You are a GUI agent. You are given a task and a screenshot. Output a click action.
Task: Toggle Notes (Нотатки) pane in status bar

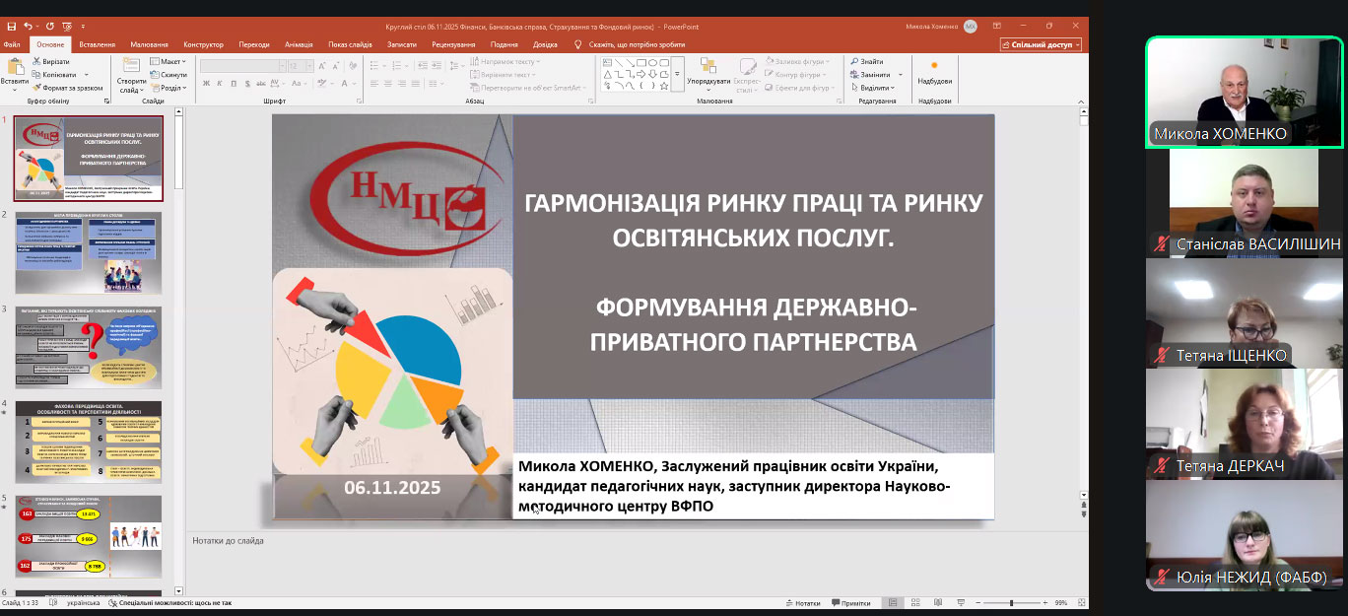[802, 602]
